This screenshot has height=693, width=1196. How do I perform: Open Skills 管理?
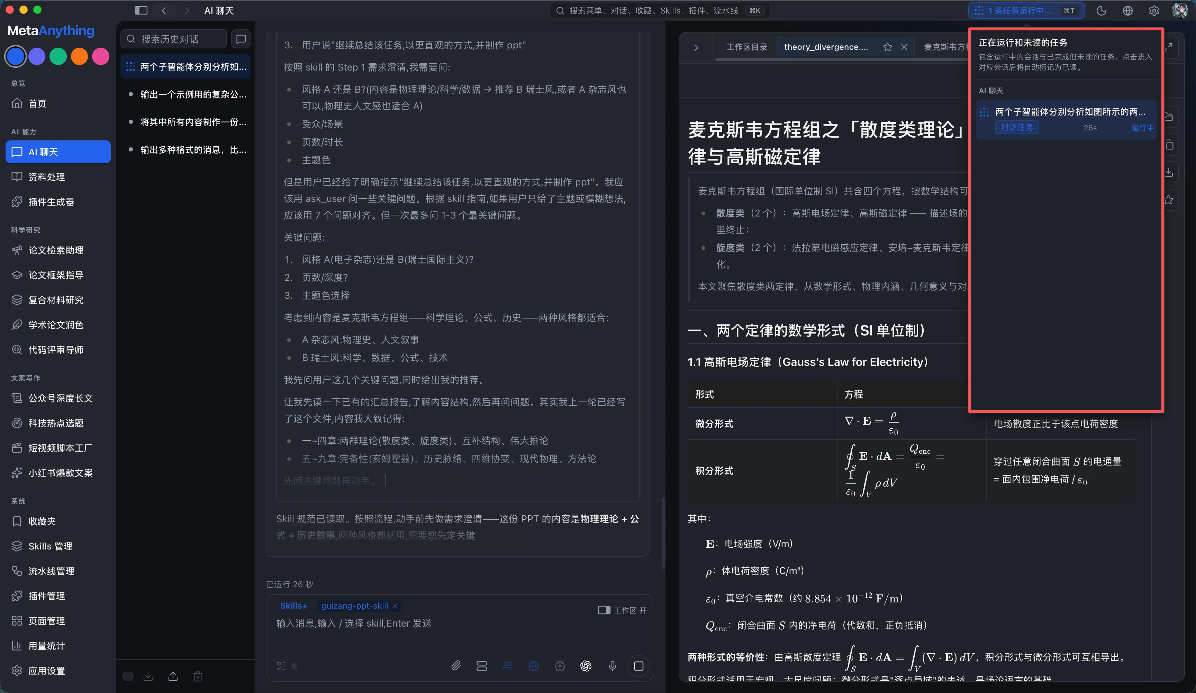[x=58, y=546]
